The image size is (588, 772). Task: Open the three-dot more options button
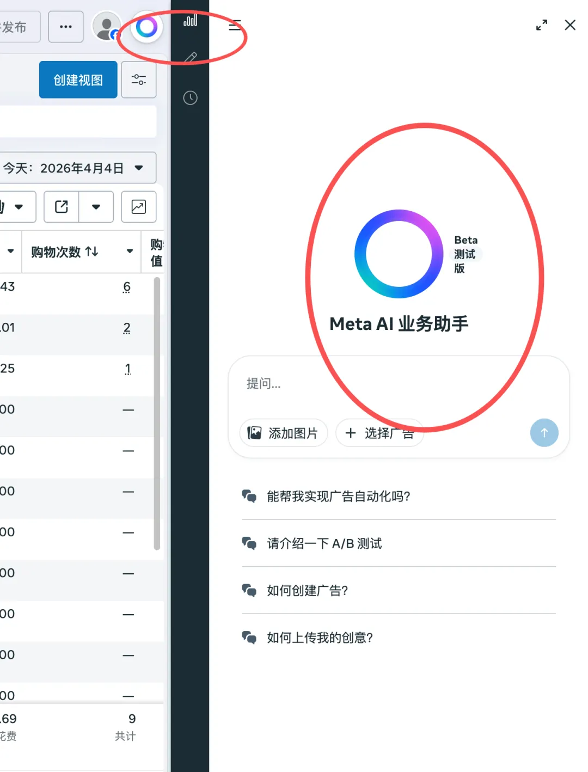(x=66, y=27)
